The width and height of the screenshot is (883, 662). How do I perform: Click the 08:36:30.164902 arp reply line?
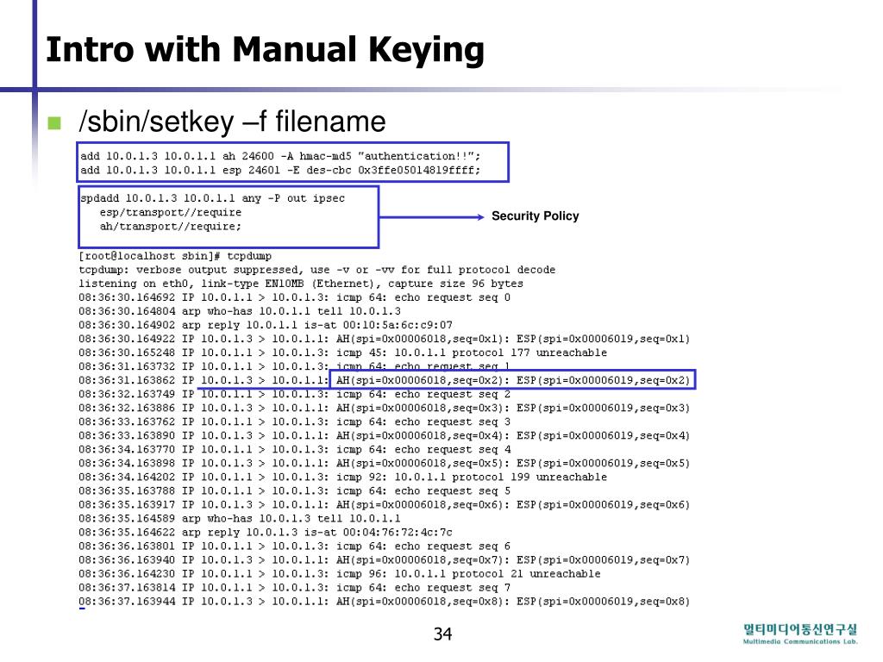pyautogui.click(x=266, y=325)
